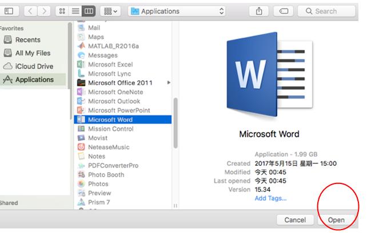
Task: Click the Microsoft Word list icon
Action: [x=81, y=120]
